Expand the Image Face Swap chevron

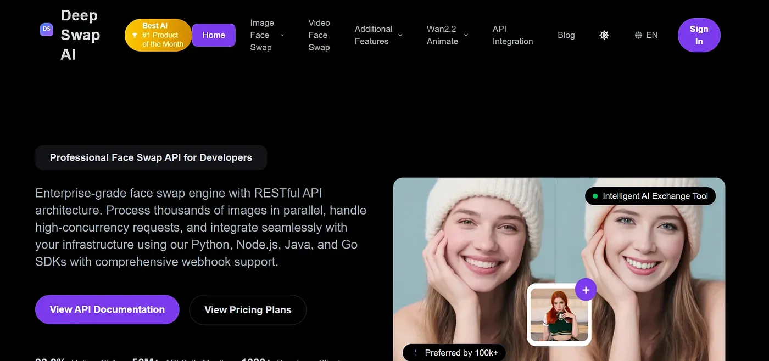282,35
